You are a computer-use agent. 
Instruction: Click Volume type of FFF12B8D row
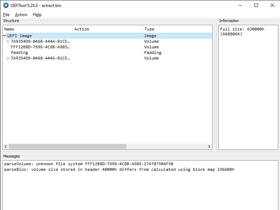click(152, 47)
